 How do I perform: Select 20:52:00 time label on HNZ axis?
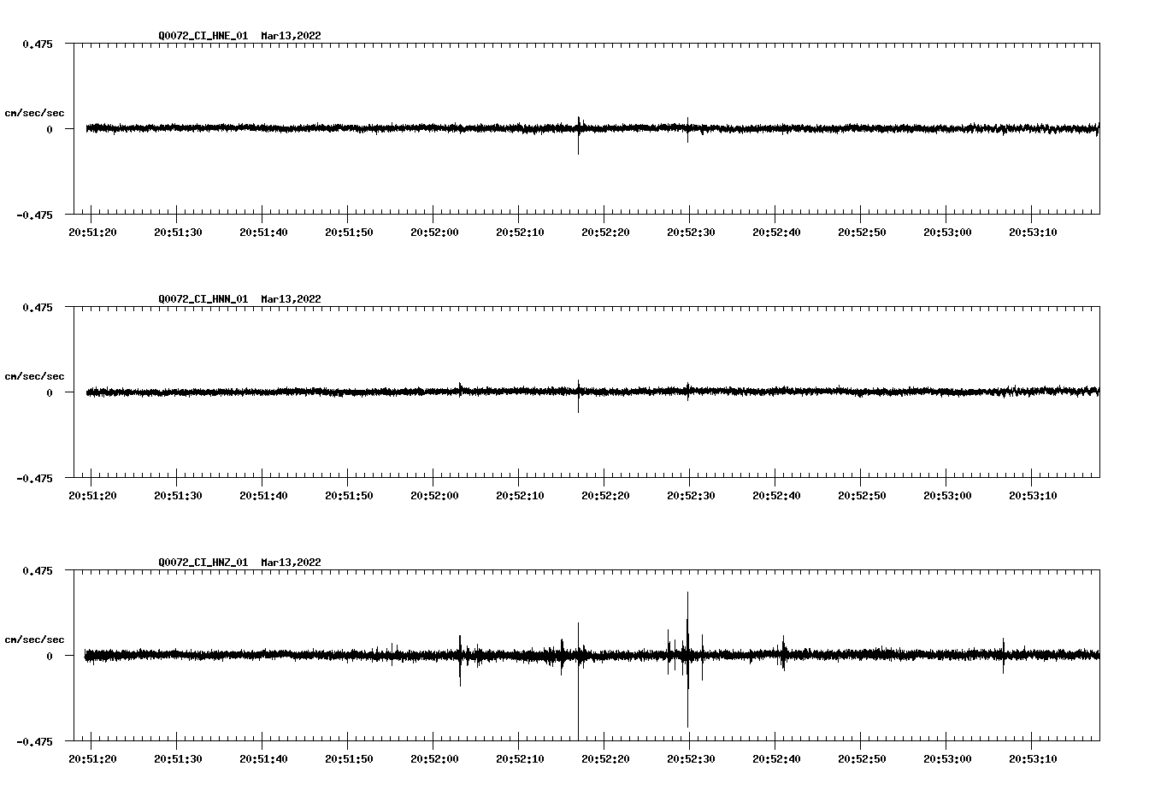click(434, 759)
